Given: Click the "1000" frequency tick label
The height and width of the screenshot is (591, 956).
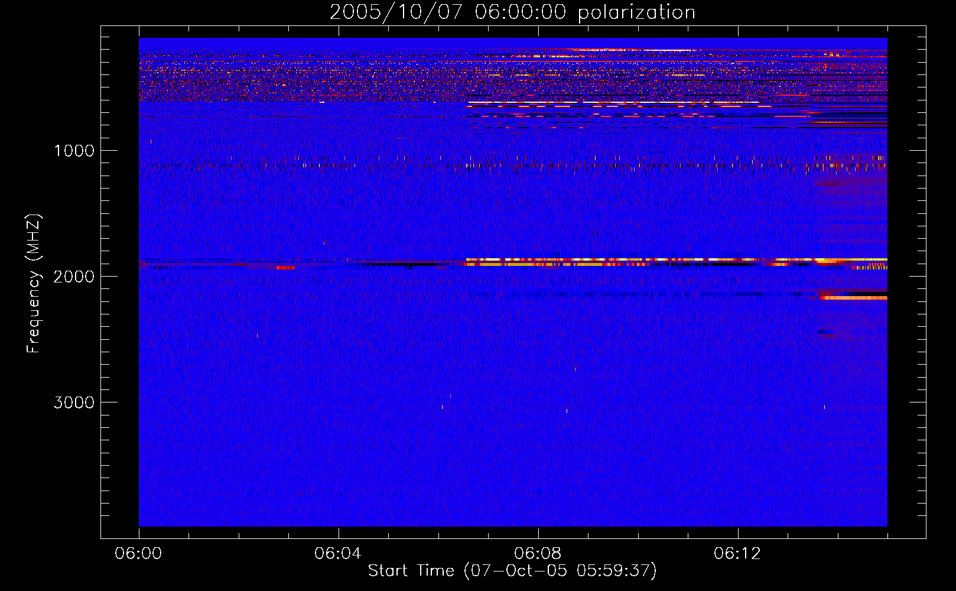Looking at the screenshot, I should tap(74, 151).
